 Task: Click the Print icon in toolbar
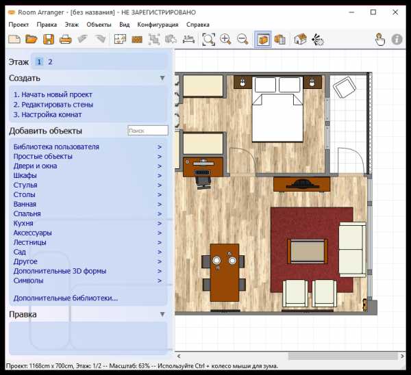pos(66,40)
